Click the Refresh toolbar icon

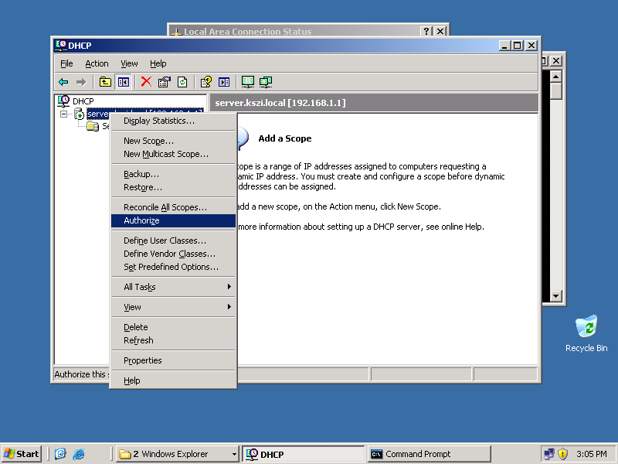(x=182, y=82)
